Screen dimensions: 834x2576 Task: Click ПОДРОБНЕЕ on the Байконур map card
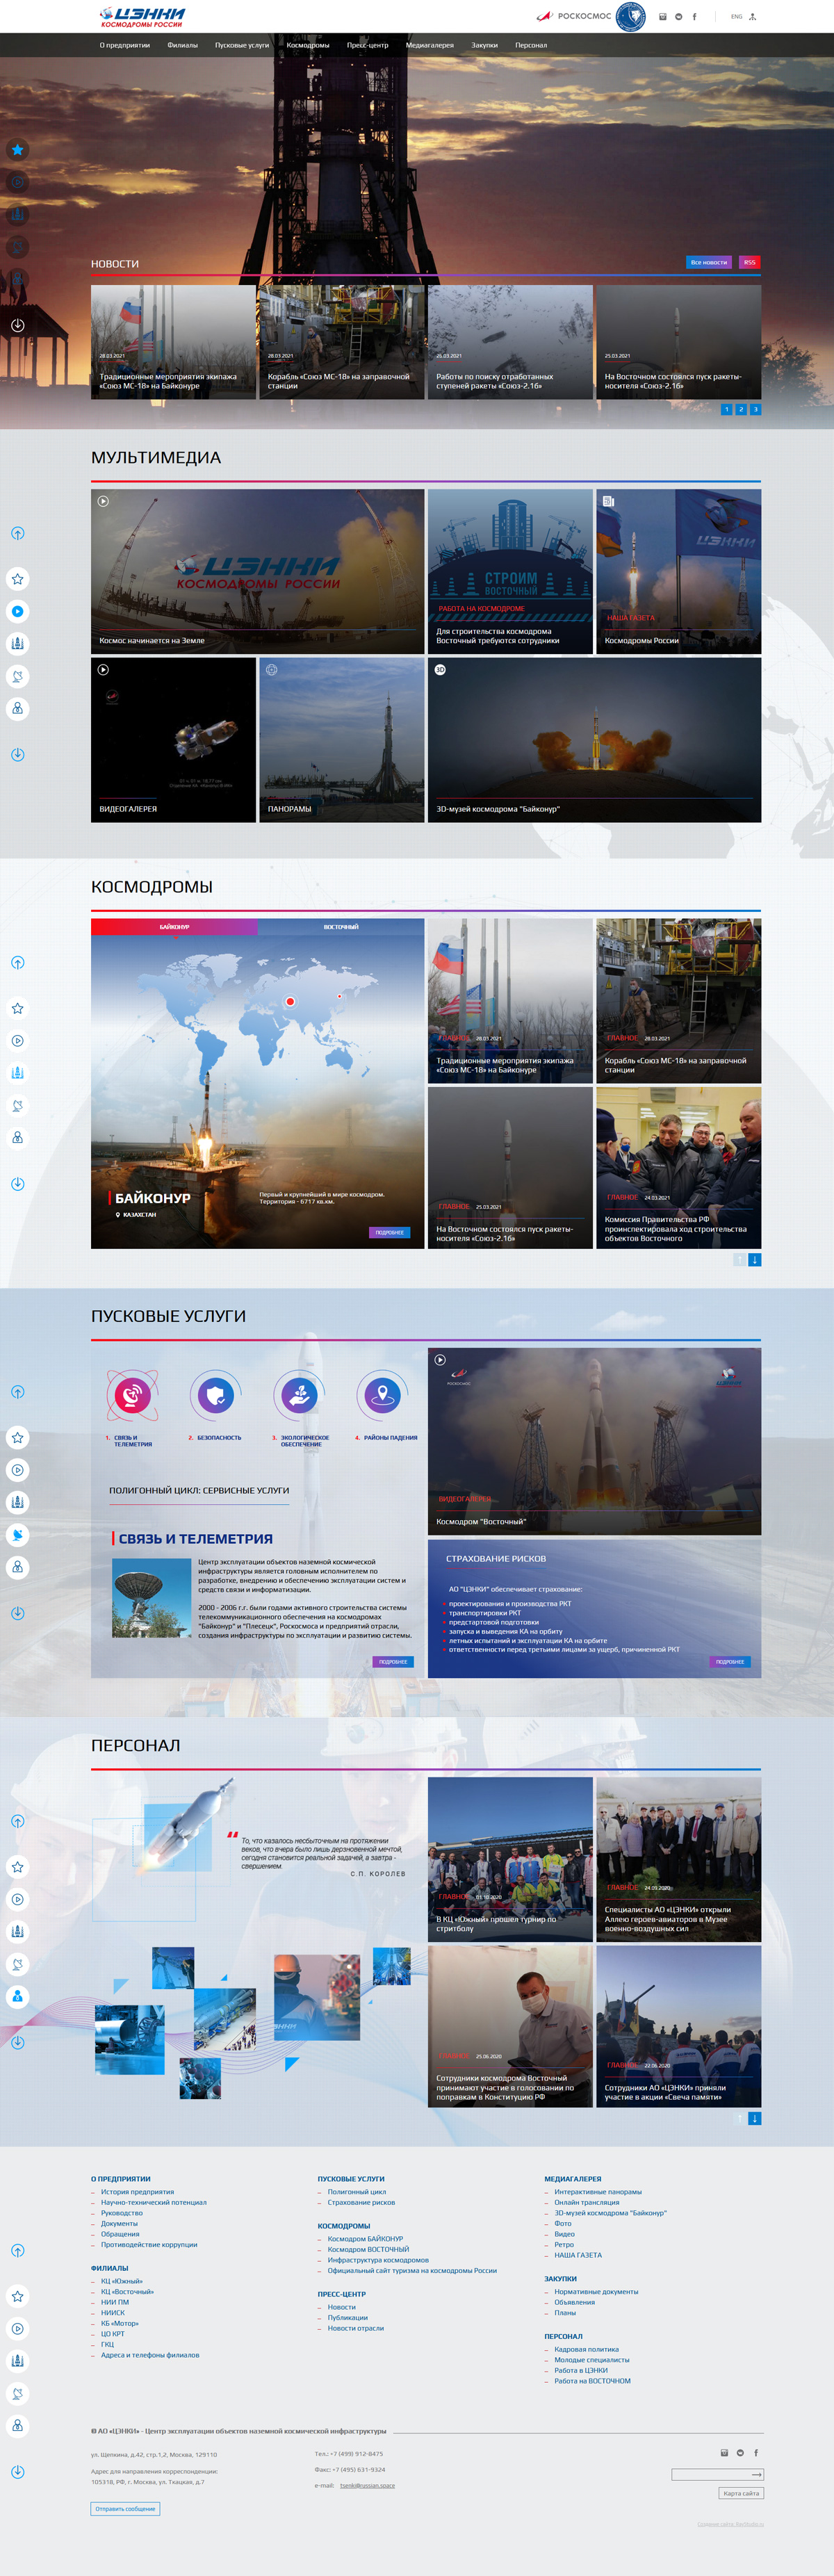pos(390,1233)
